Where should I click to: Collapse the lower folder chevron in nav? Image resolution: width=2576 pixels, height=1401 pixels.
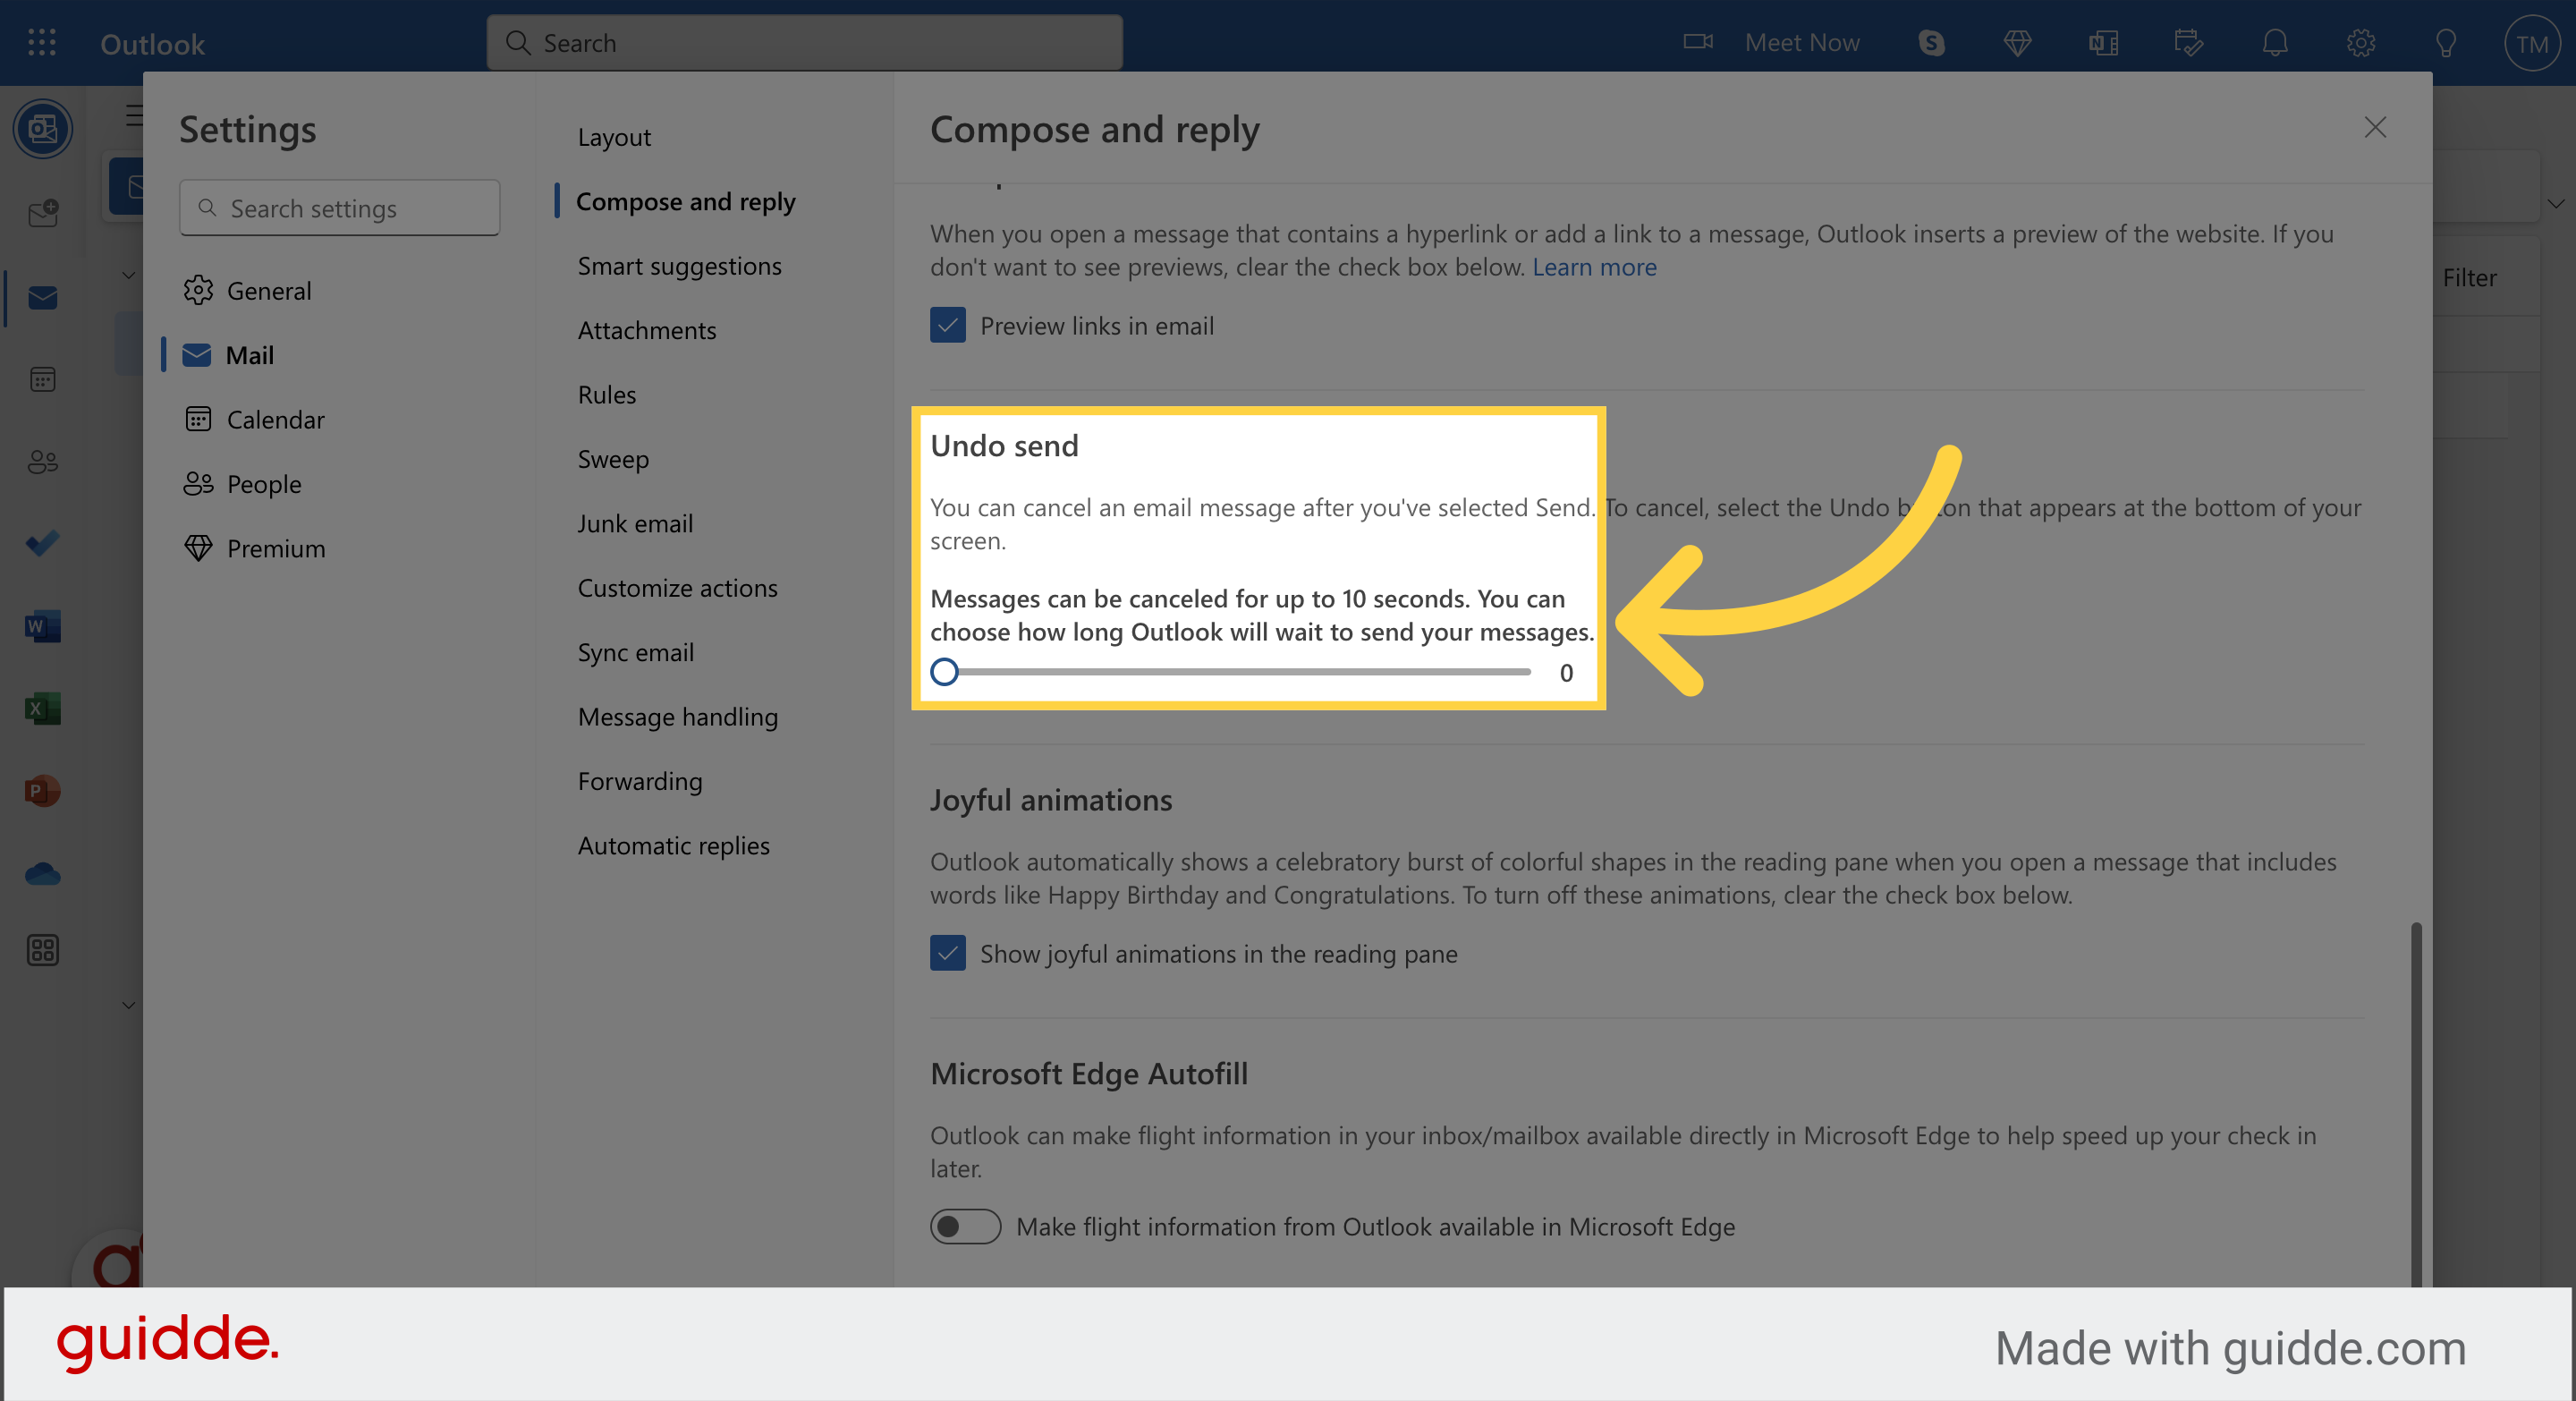[128, 1005]
